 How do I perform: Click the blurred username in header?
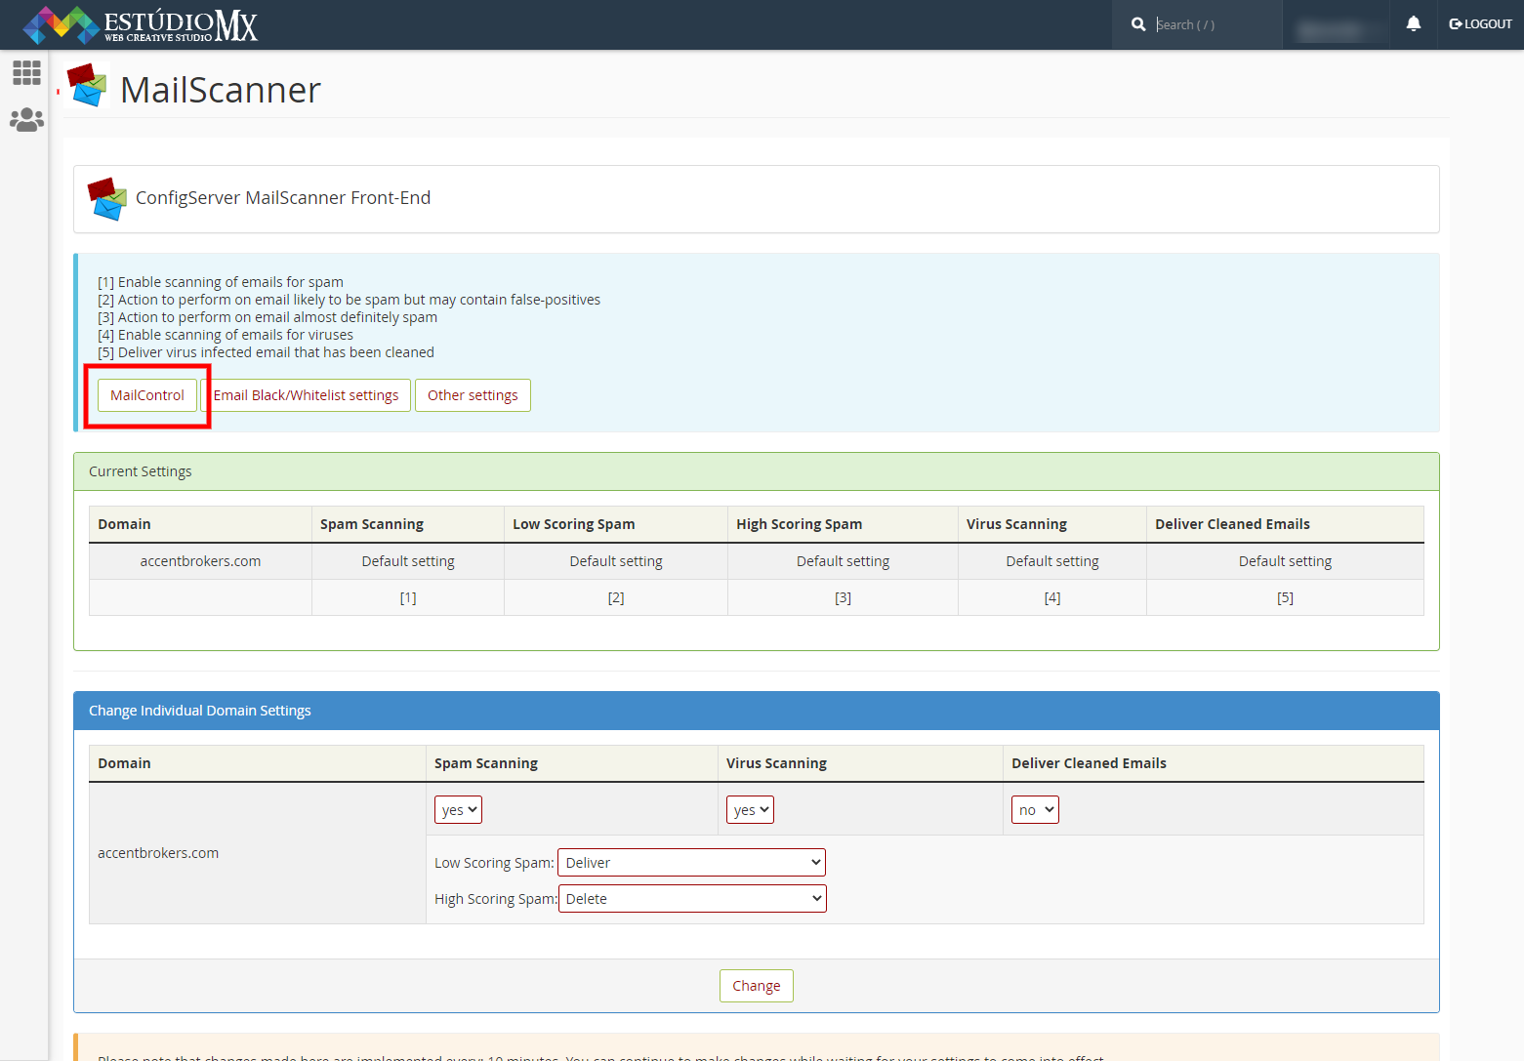(x=1331, y=29)
